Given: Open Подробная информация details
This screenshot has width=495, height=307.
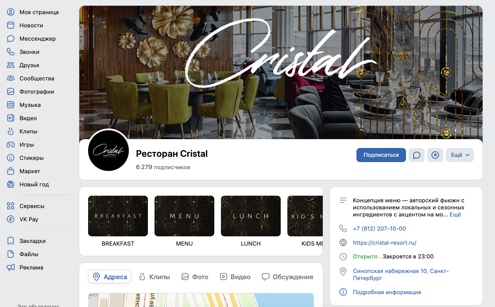Looking at the screenshot, I should [387, 292].
